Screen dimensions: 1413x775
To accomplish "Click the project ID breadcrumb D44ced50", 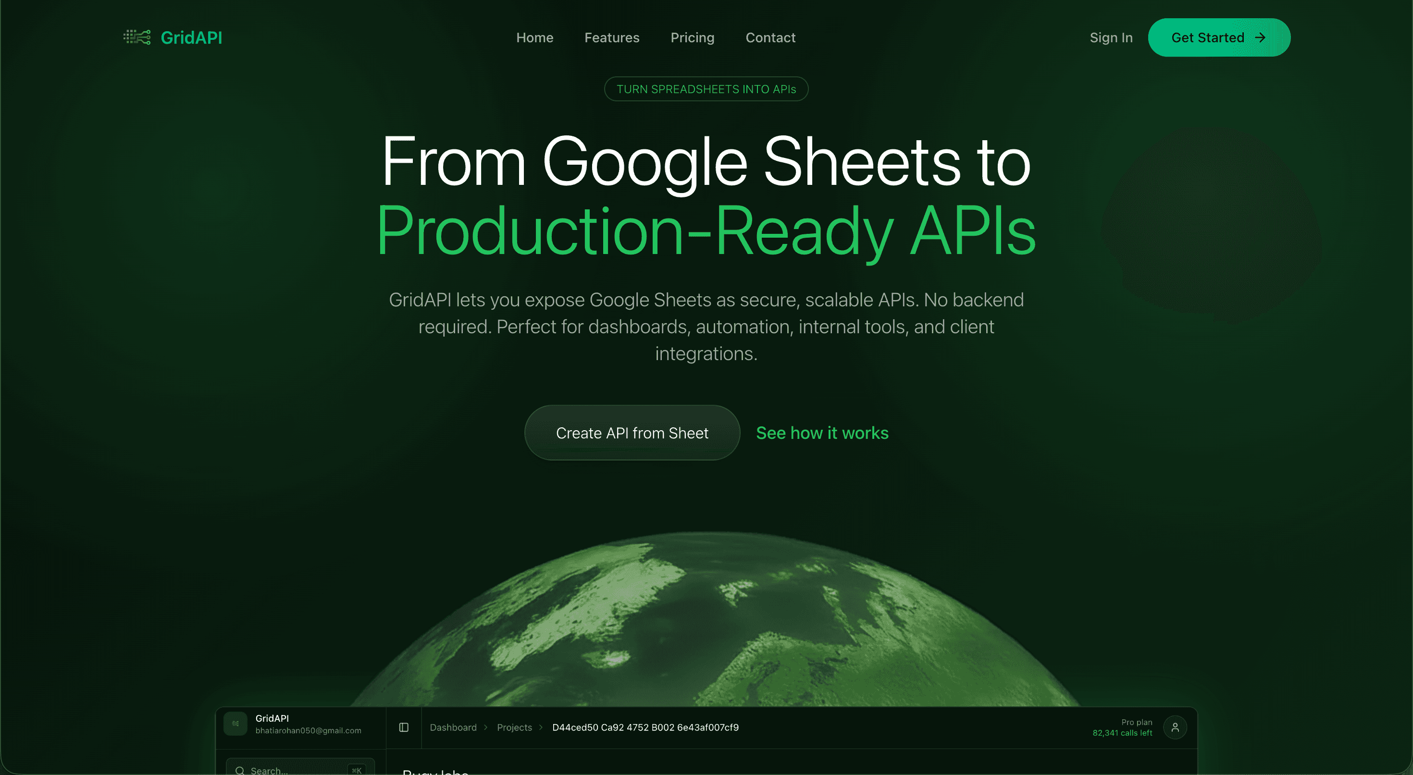I will point(645,727).
